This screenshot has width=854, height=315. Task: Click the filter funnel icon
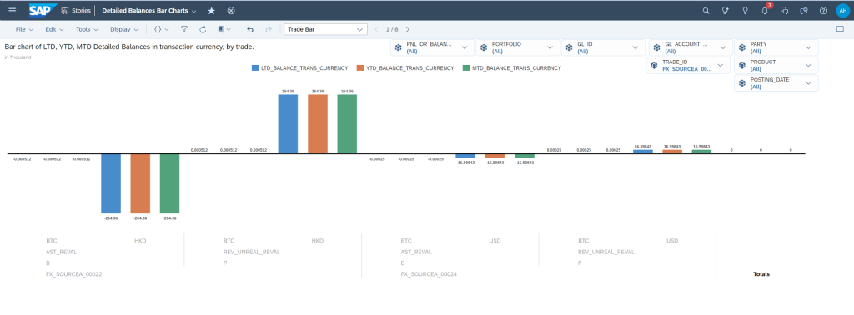point(184,29)
